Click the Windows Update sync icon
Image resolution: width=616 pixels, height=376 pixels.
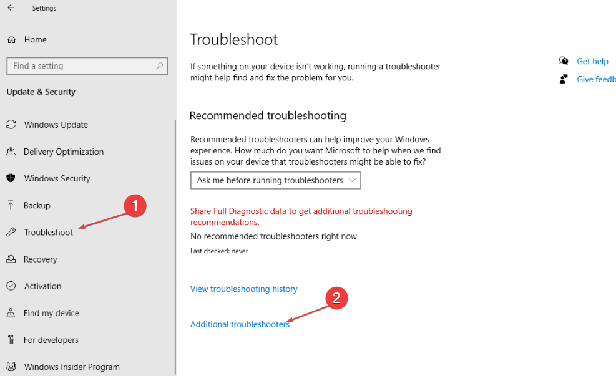tap(11, 125)
